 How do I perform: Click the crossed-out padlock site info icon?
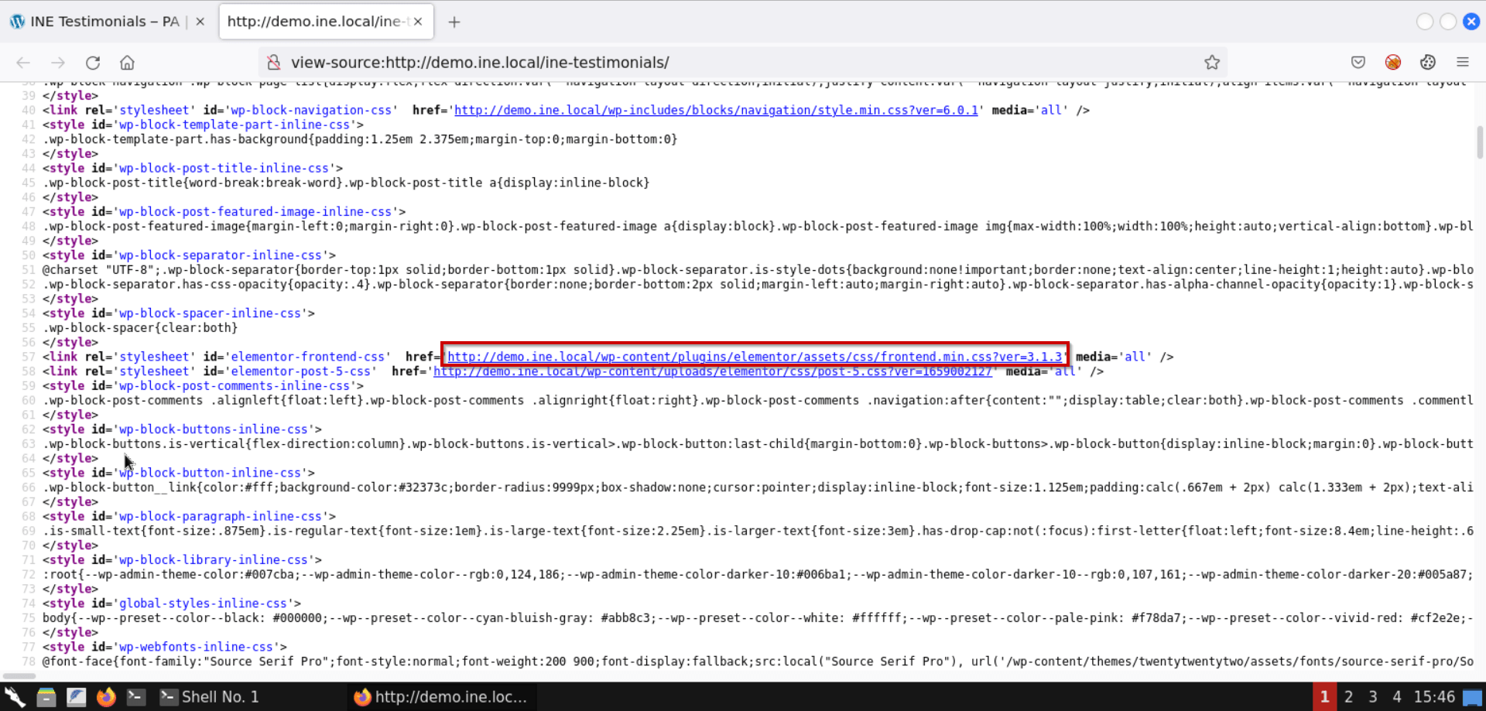[x=273, y=63]
